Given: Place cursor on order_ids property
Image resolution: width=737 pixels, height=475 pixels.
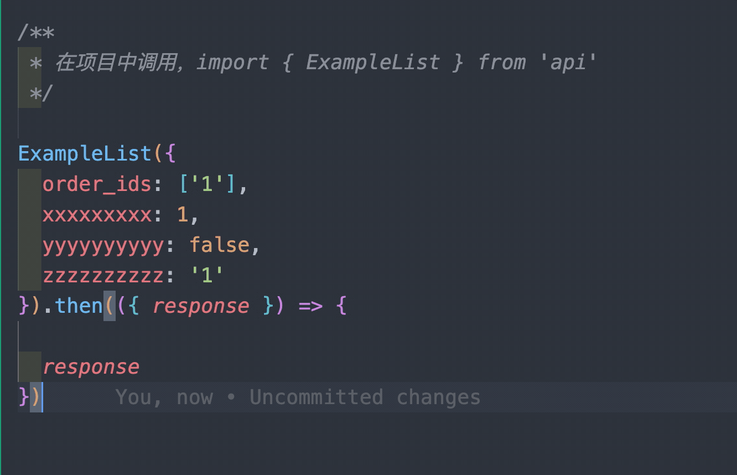Looking at the screenshot, I should pyautogui.click(x=97, y=184).
